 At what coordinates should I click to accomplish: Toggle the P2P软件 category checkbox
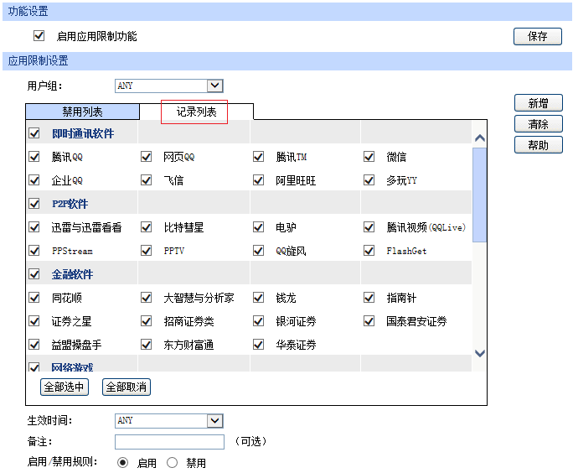[34, 204]
